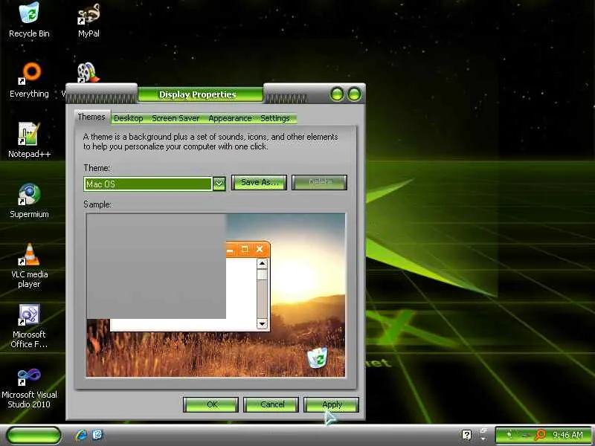The width and height of the screenshot is (595, 446).
Task: Select the film reel shortcut icon behind dialog
Action: click(x=88, y=73)
